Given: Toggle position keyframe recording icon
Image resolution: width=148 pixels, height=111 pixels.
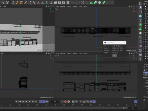Looking at the screenshot, I should point(81,102).
